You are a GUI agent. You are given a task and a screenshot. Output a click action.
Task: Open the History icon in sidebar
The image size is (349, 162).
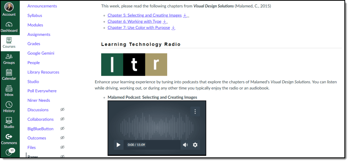tap(9, 107)
